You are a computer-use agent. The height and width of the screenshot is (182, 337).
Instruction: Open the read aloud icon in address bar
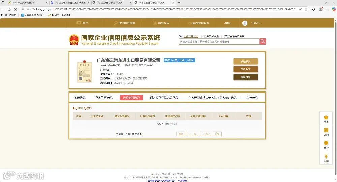[300, 9]
